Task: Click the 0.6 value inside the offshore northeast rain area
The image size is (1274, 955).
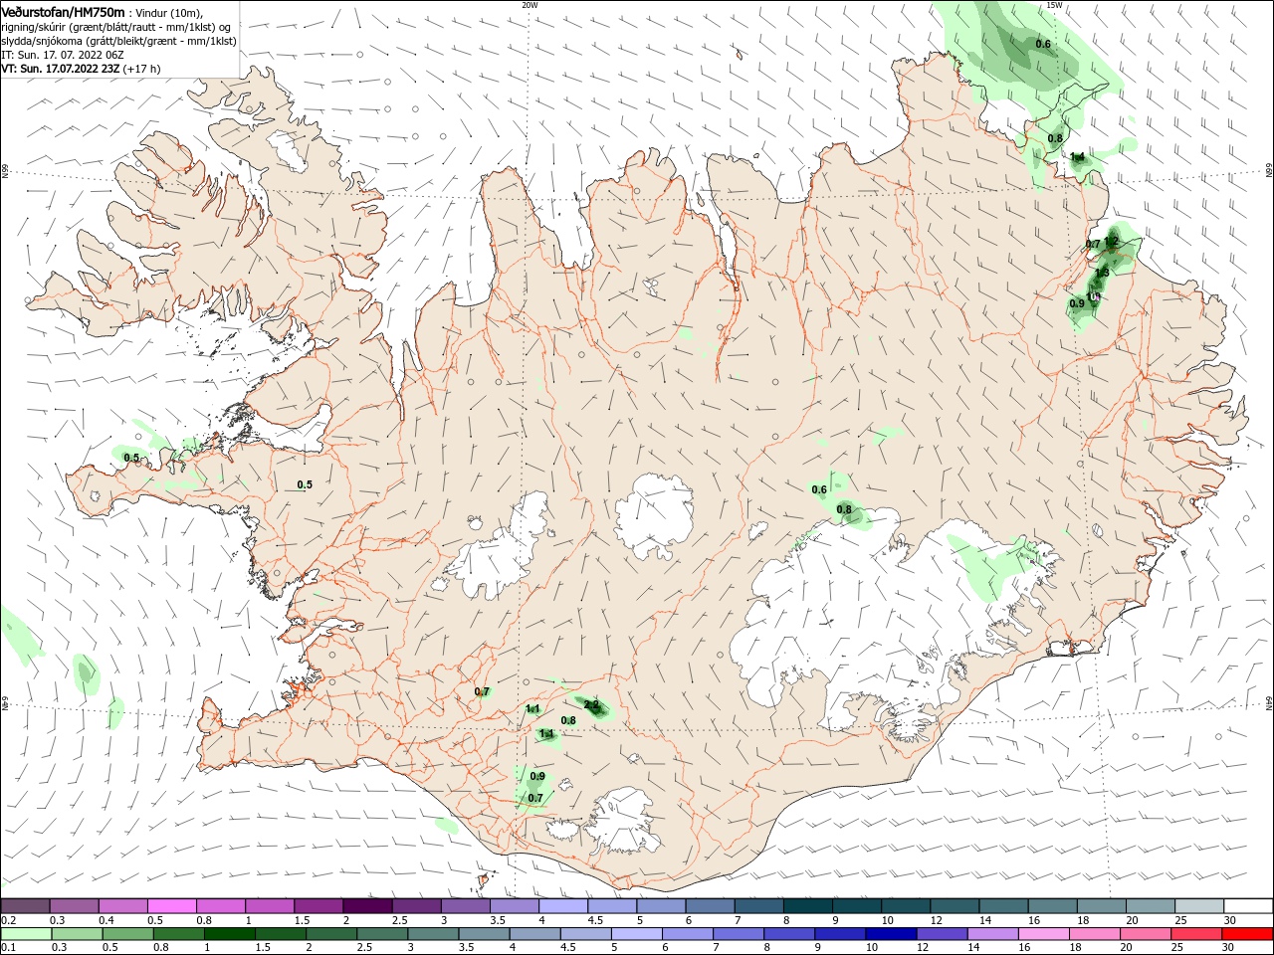Action: 1043,44
